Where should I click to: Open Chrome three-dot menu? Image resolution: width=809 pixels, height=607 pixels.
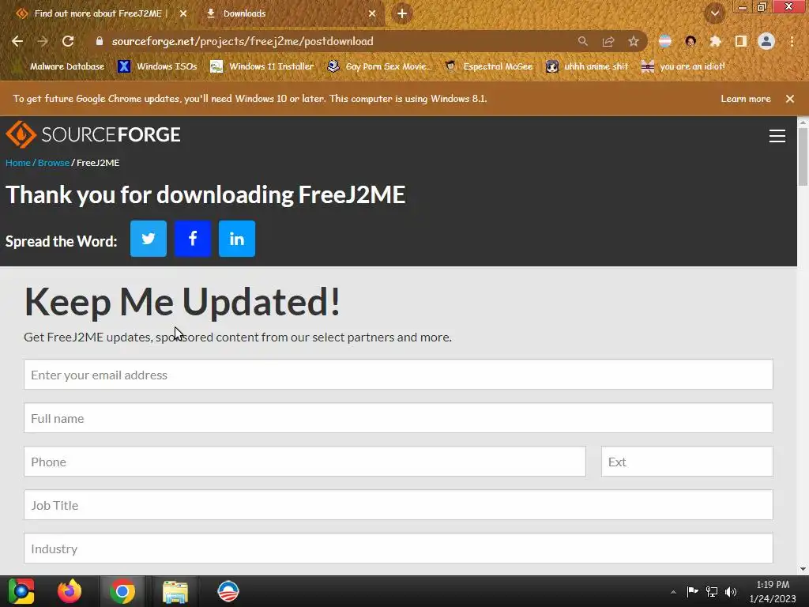(792, 41)
